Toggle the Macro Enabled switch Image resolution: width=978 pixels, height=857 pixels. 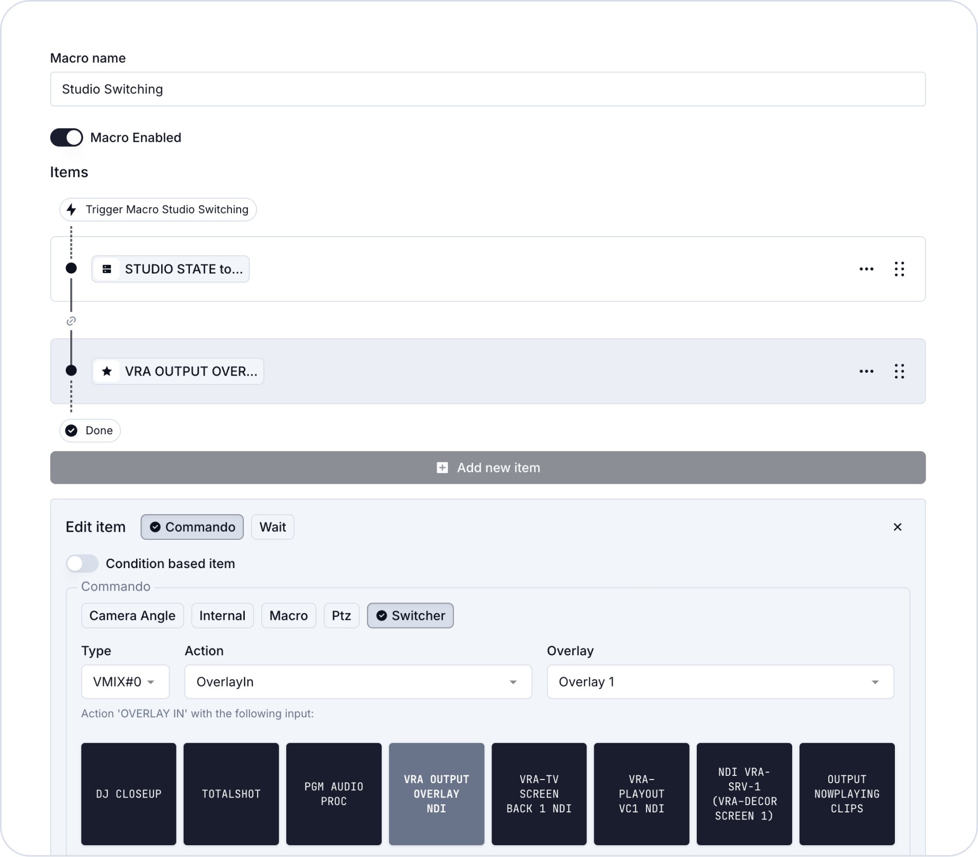67,138
